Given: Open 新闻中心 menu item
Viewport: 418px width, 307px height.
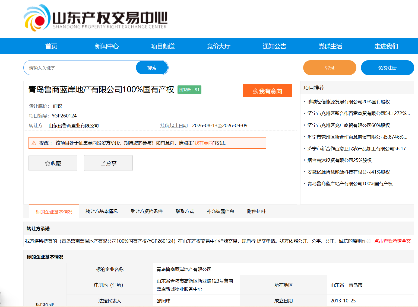Looking at the screenshot, I should 107,46.
